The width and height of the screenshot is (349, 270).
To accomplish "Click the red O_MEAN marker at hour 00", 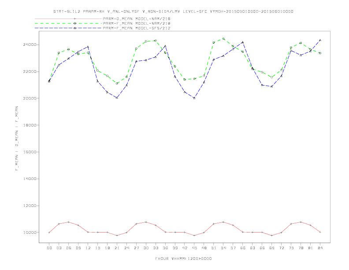I will pos(49,232).
